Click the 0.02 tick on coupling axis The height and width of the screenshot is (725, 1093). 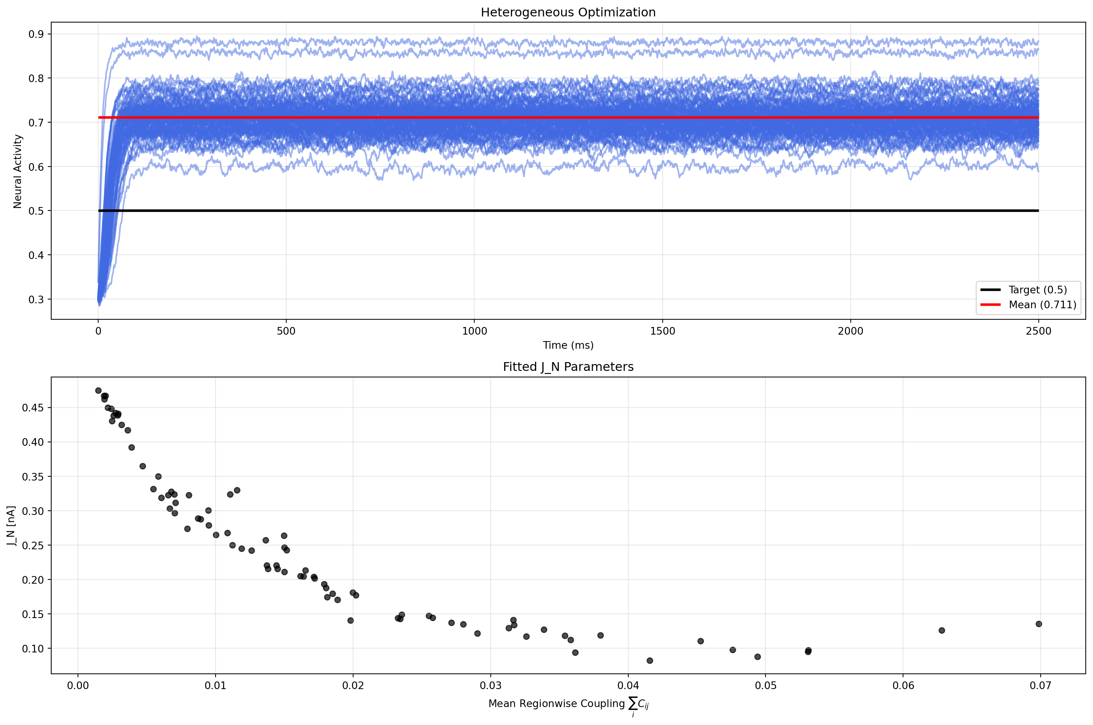[x=353, y=686]
